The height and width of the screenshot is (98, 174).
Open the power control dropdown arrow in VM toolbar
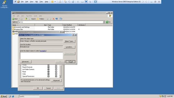point(55,2)
